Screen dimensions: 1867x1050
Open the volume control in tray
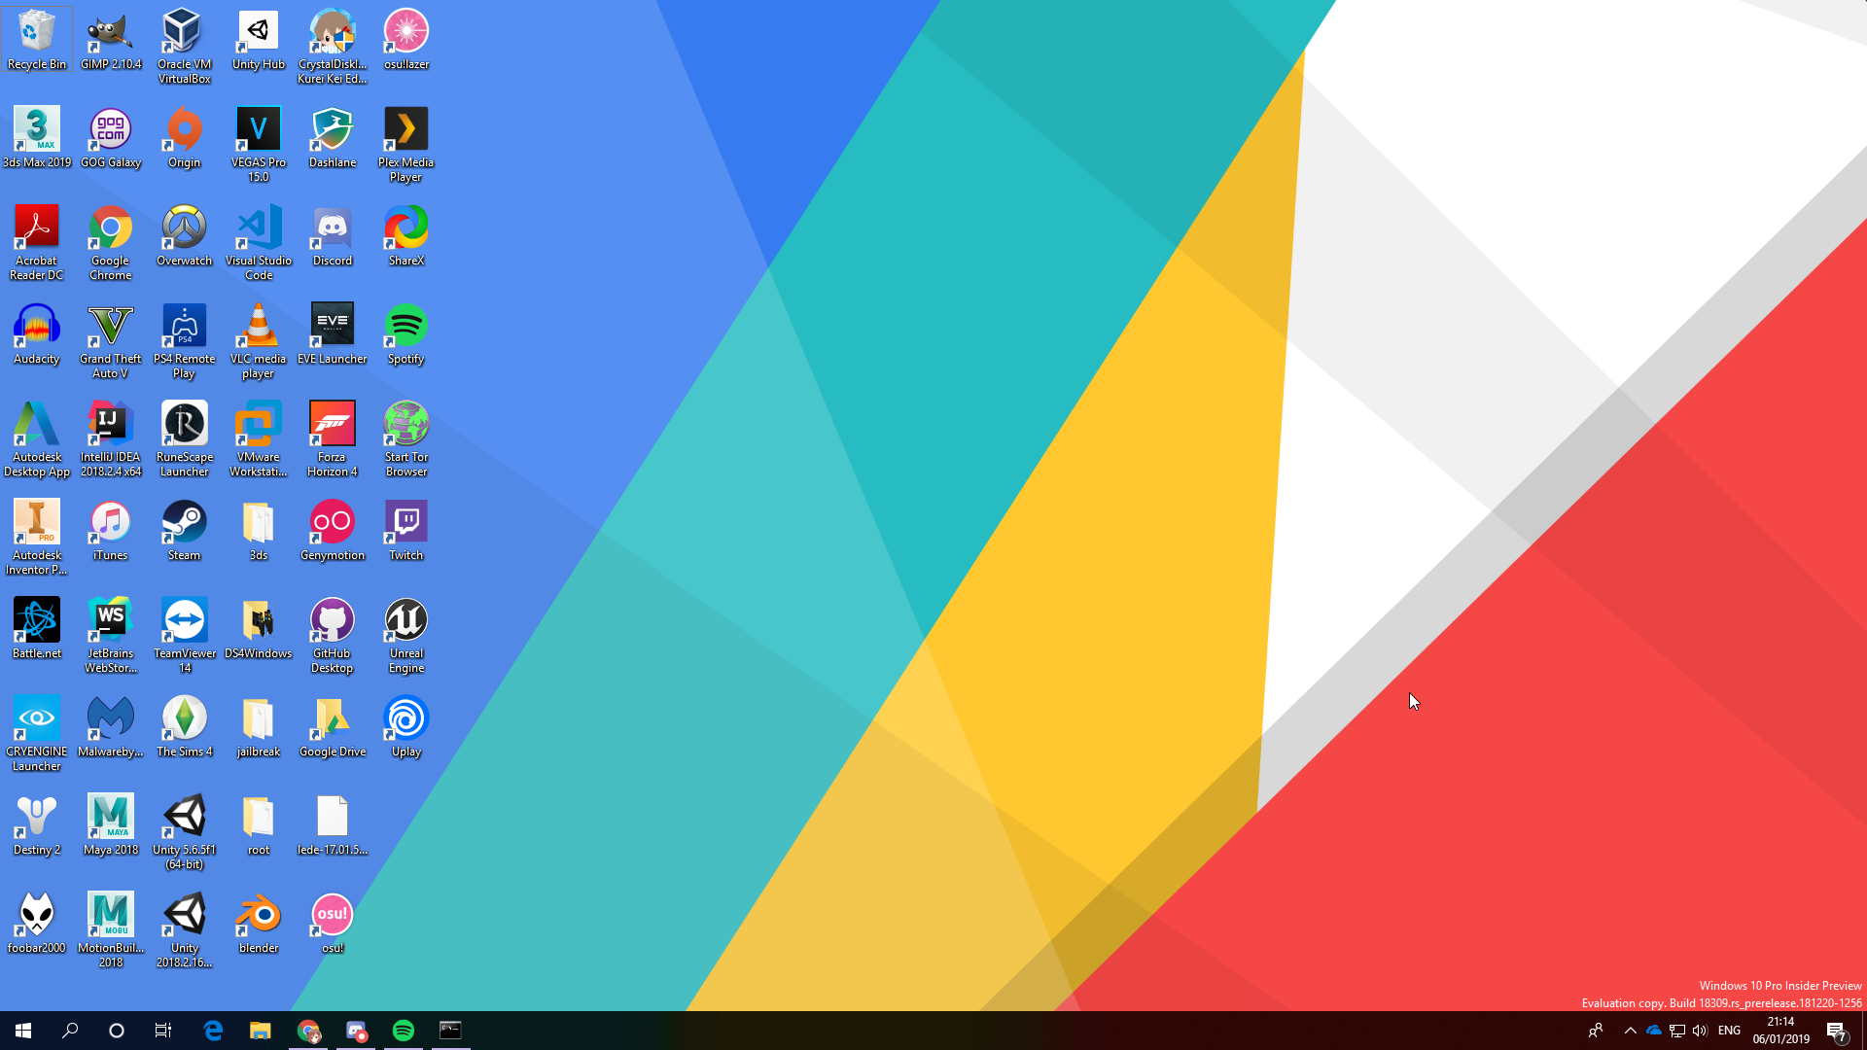tap(1700, 1031)
